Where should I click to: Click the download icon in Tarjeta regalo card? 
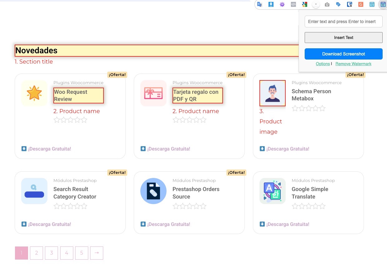[143, 149]
